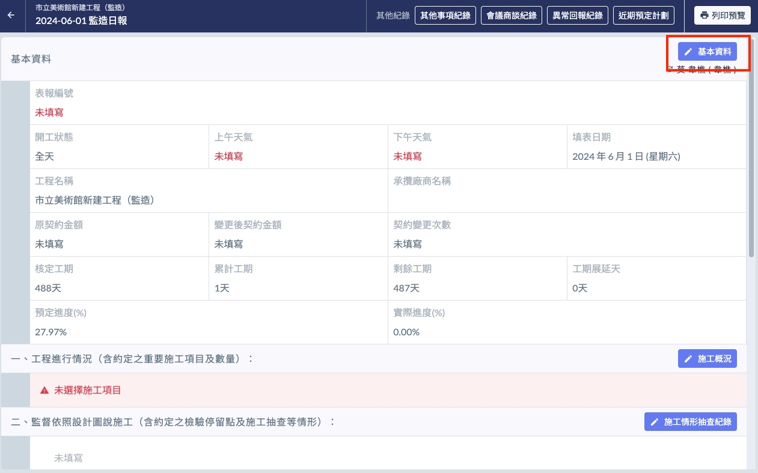The height and width of the screenshot is (473, 758).
Task: Open the 近期預定計劃 page
Action: point(644,16)
